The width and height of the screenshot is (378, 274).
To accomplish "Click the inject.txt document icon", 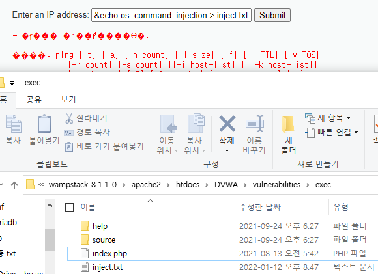I will click(85, 267).
